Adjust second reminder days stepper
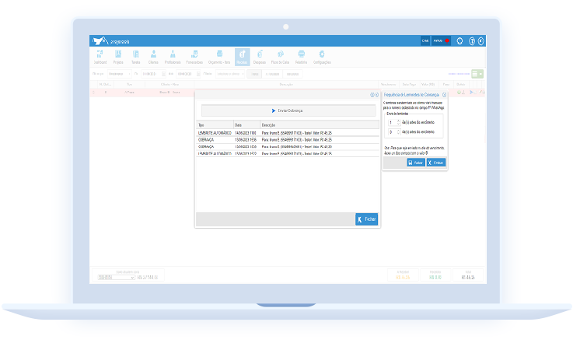The image size is (573, 343). pyautogui.click(x=398, y=132)
